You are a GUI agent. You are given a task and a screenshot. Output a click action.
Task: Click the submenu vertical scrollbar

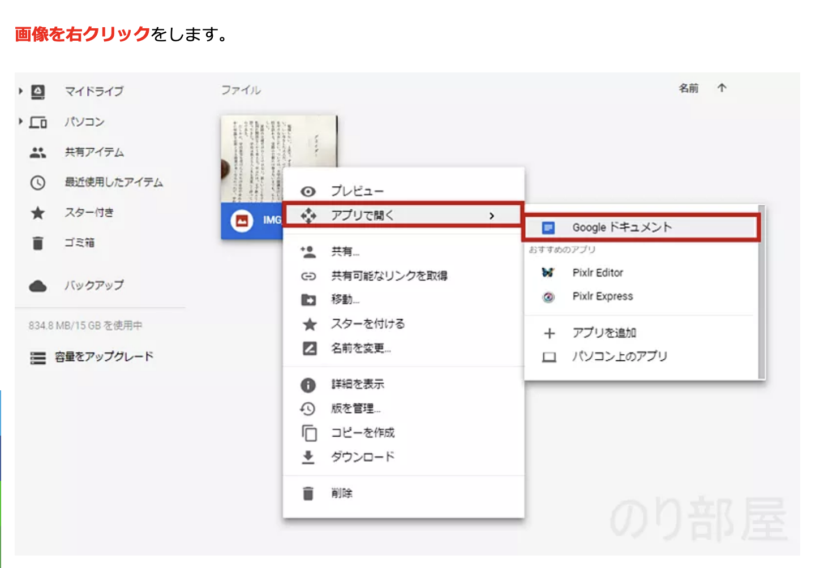[x=762, y=292]
